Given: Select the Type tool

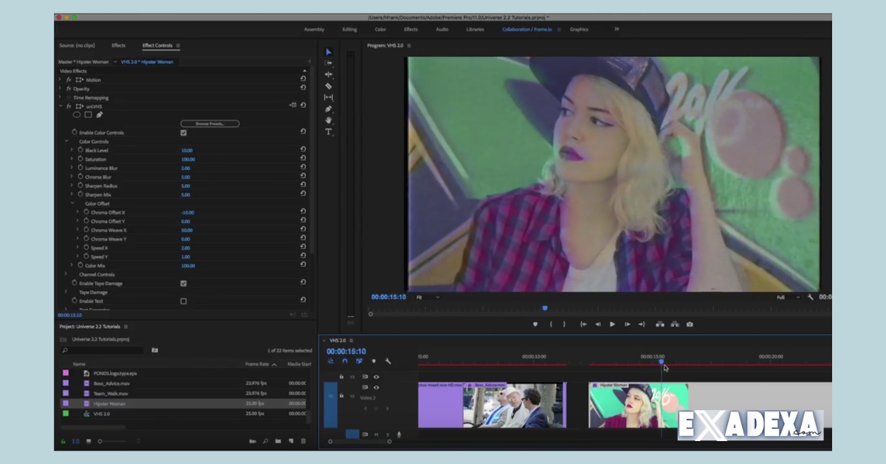Looking at the screenshot, I should (329, 132).
